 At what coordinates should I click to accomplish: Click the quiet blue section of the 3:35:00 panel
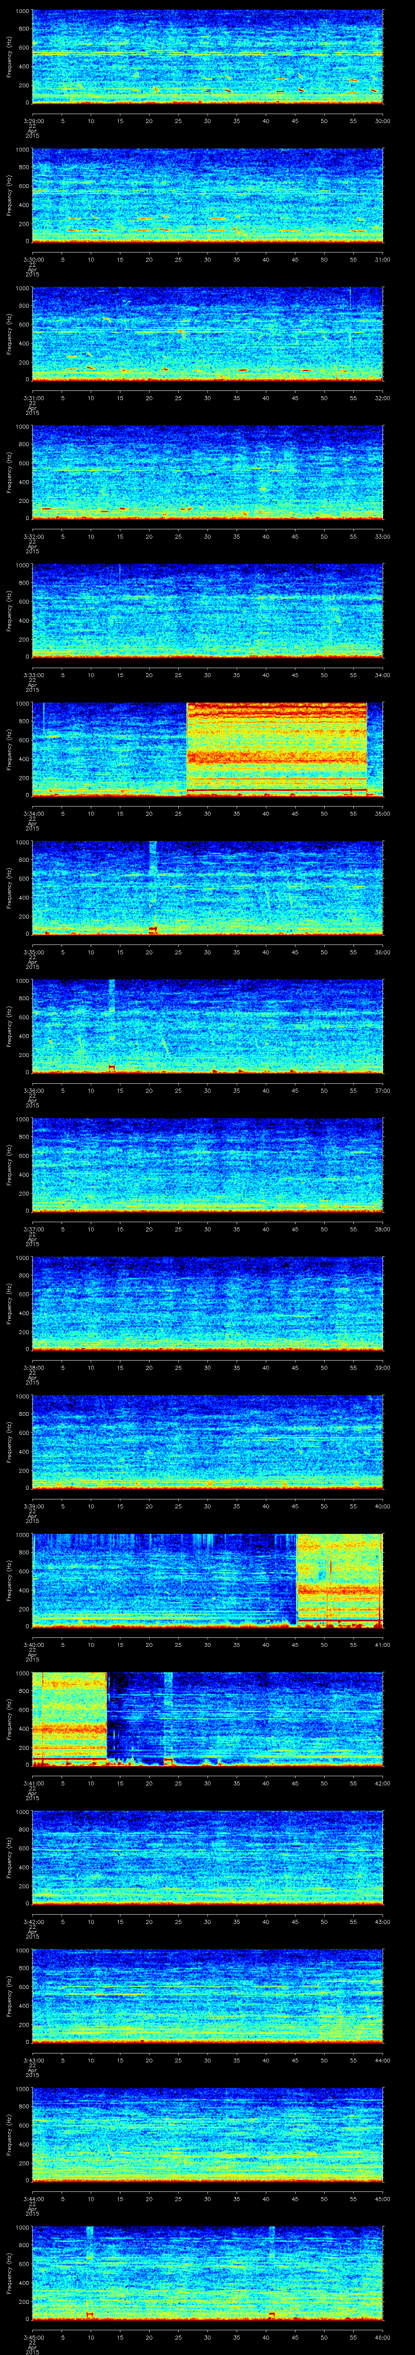[x=207, y=887]
